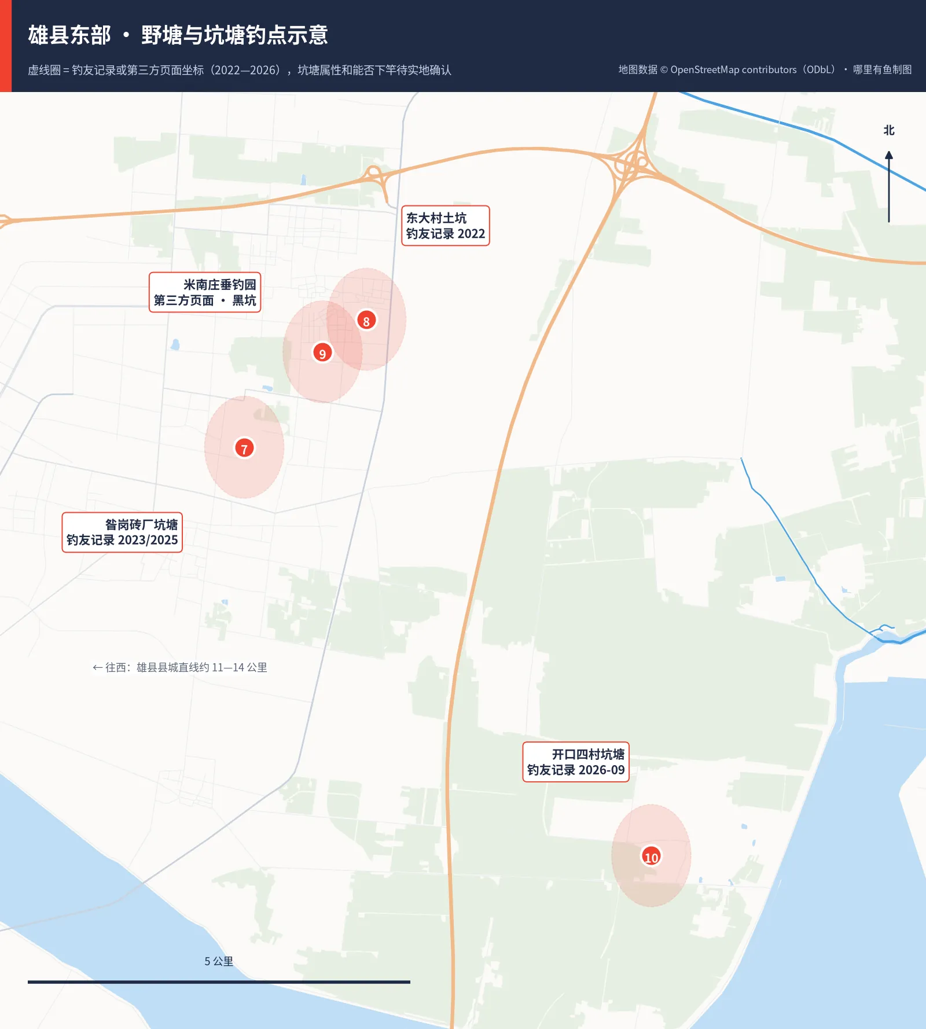Click the north arrow compass indicator

pyautogui.click(x=889, y=186)
